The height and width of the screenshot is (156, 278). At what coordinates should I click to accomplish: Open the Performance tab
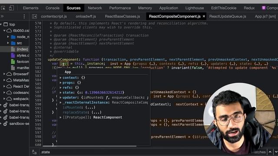pos(120,8)
